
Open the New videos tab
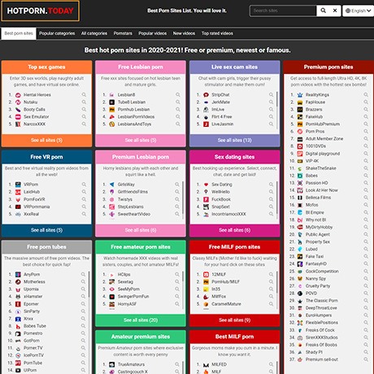(x=184, y=33)
